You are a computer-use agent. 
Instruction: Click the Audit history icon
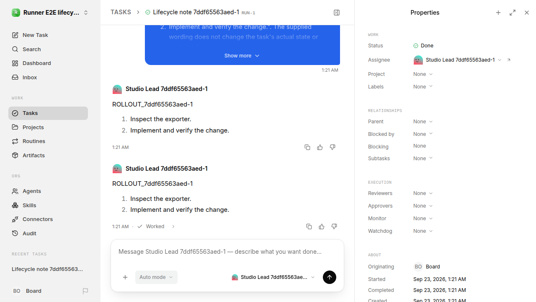point(15,233)
